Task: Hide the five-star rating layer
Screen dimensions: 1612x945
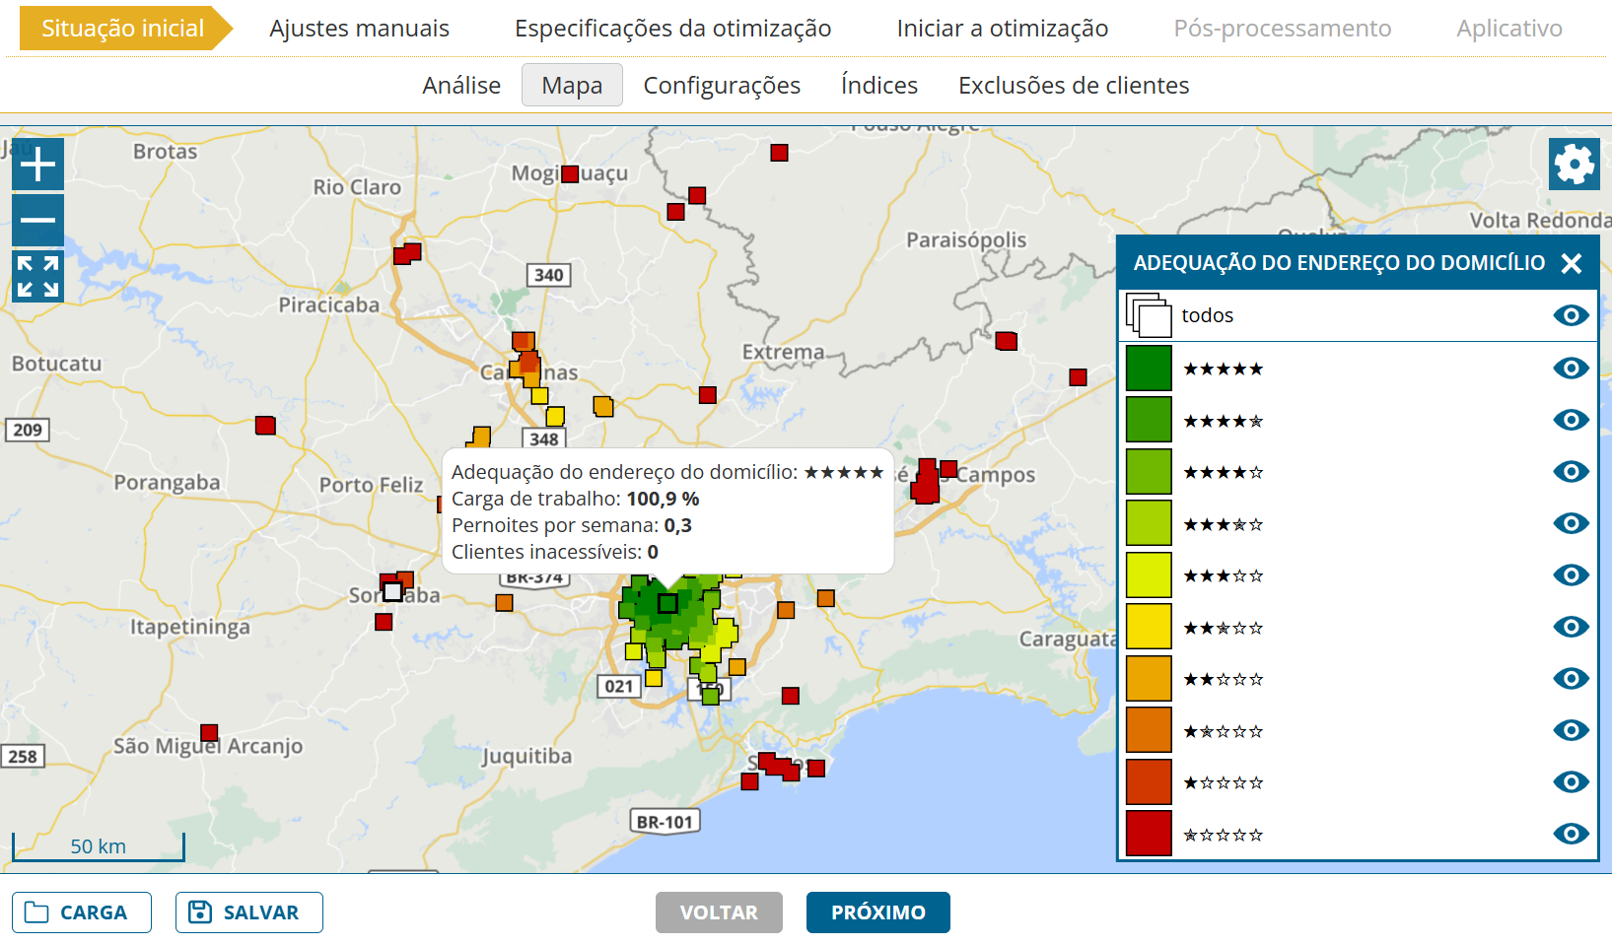Action: pos(1571,369)
